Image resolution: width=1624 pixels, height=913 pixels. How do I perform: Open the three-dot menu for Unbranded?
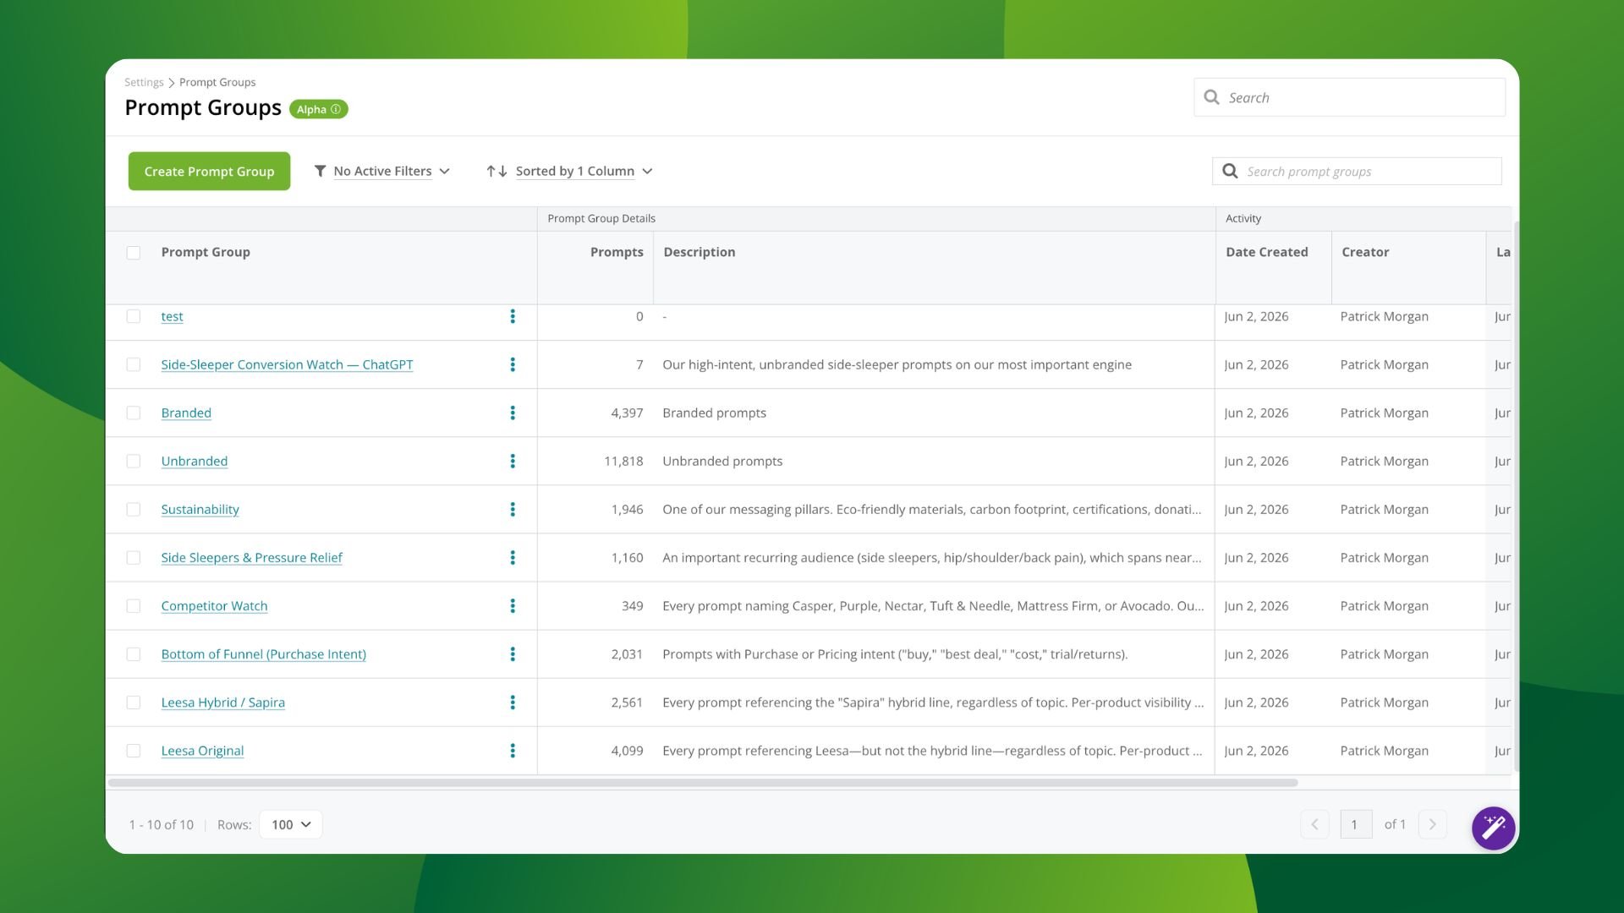point(513,461)
